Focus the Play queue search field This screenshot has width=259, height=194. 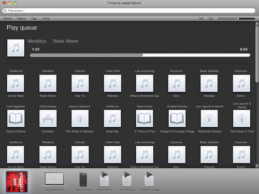click(x=128, y=11)
